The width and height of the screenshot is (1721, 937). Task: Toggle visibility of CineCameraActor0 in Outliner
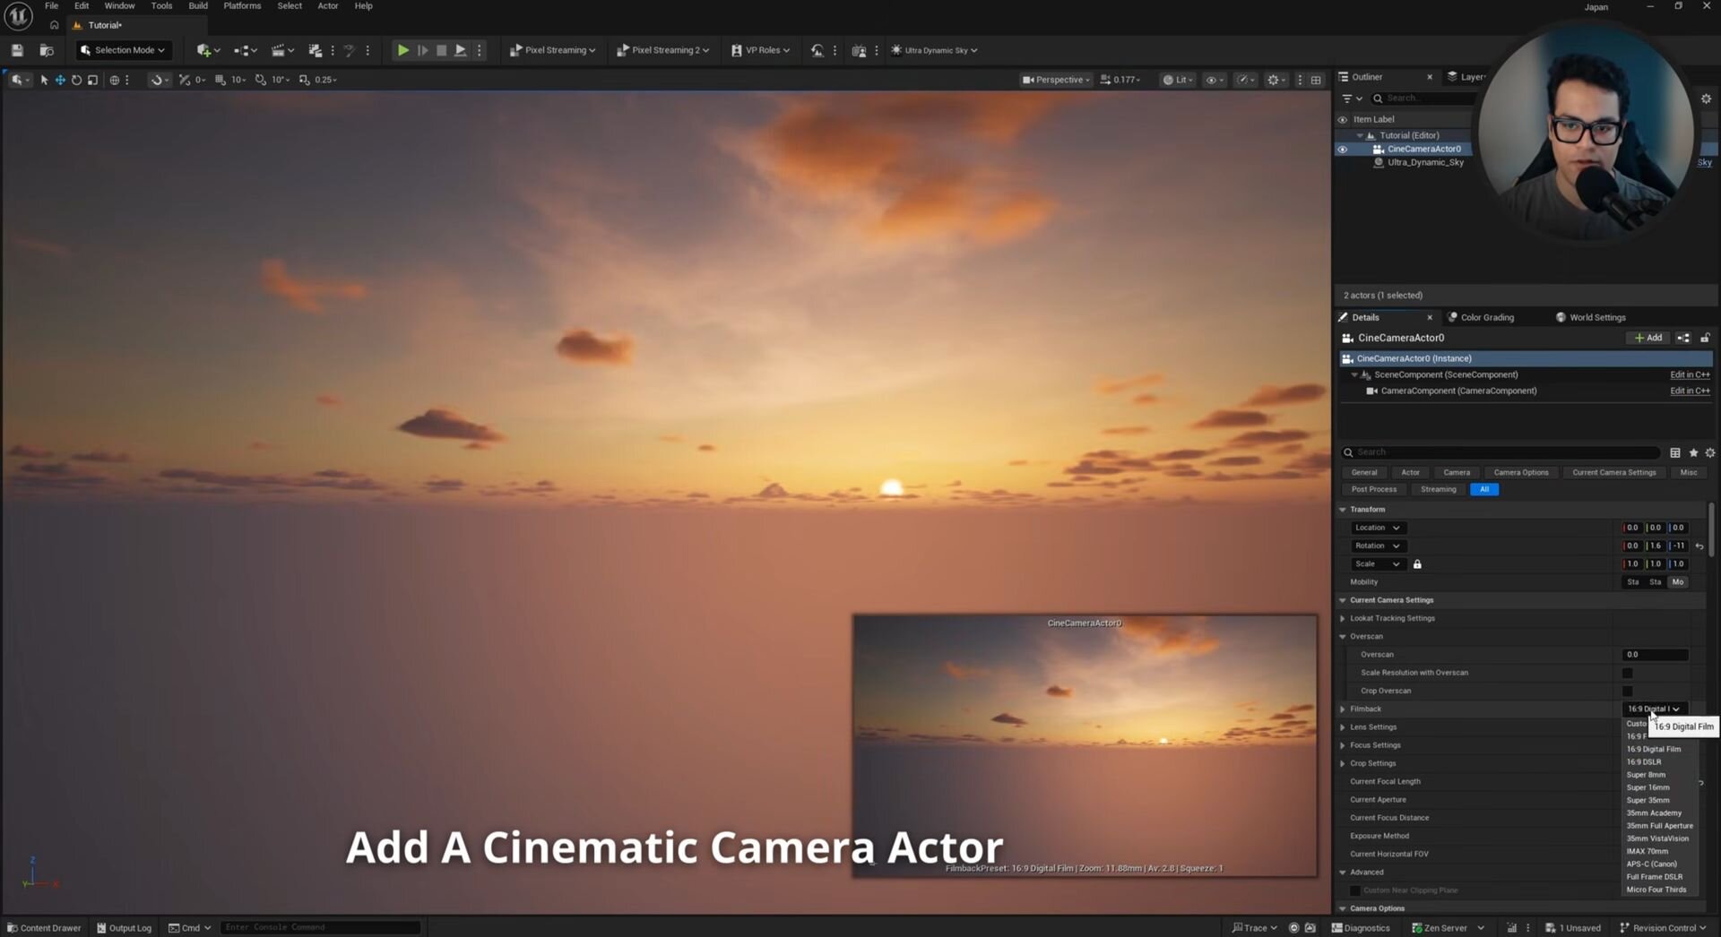(1342, 150)
